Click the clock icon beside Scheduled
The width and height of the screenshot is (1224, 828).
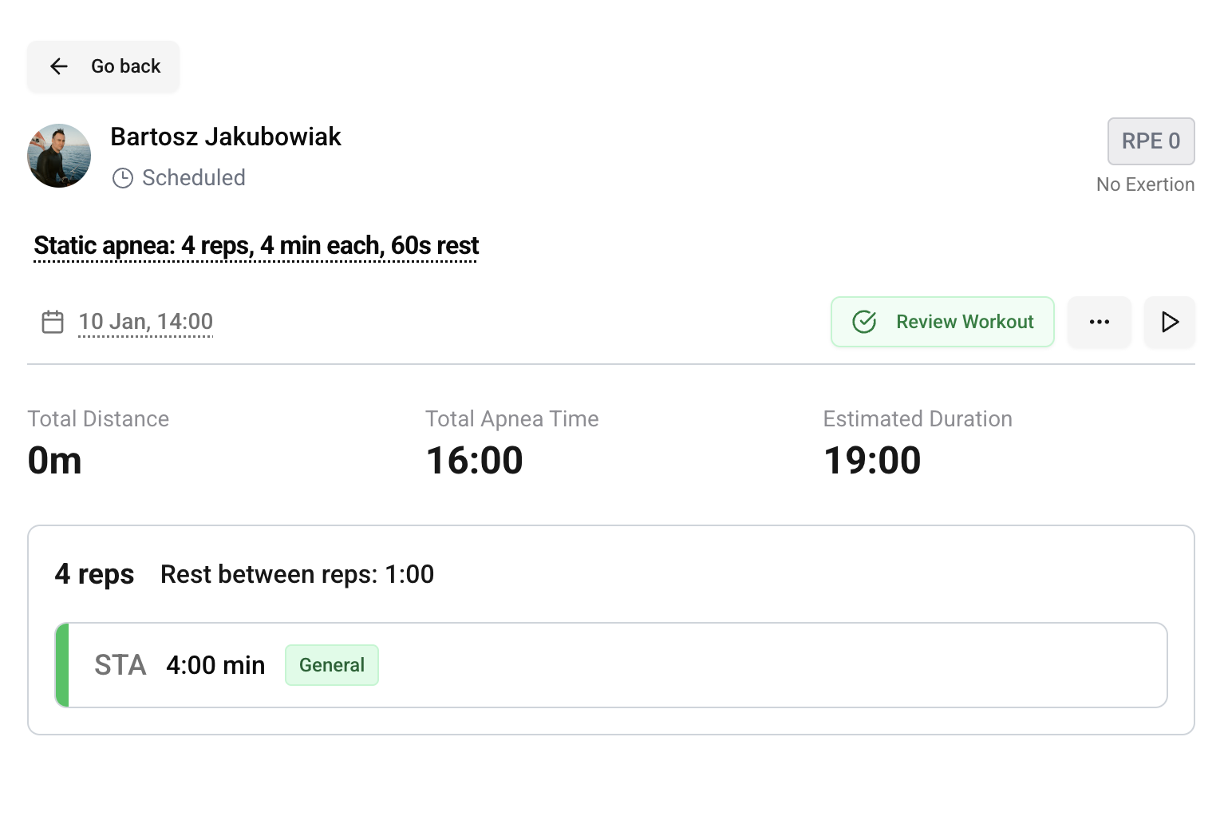[123, 178]
